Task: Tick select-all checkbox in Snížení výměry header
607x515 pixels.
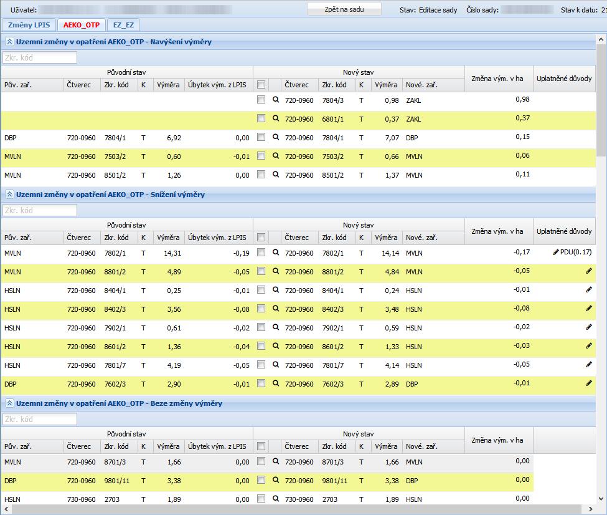Action: (261, 238)
